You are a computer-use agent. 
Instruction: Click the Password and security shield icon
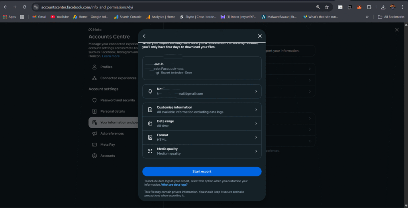[94, 100]
